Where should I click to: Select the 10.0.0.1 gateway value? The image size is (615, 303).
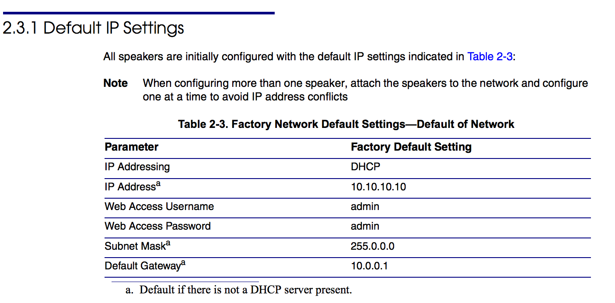point(369,266)
